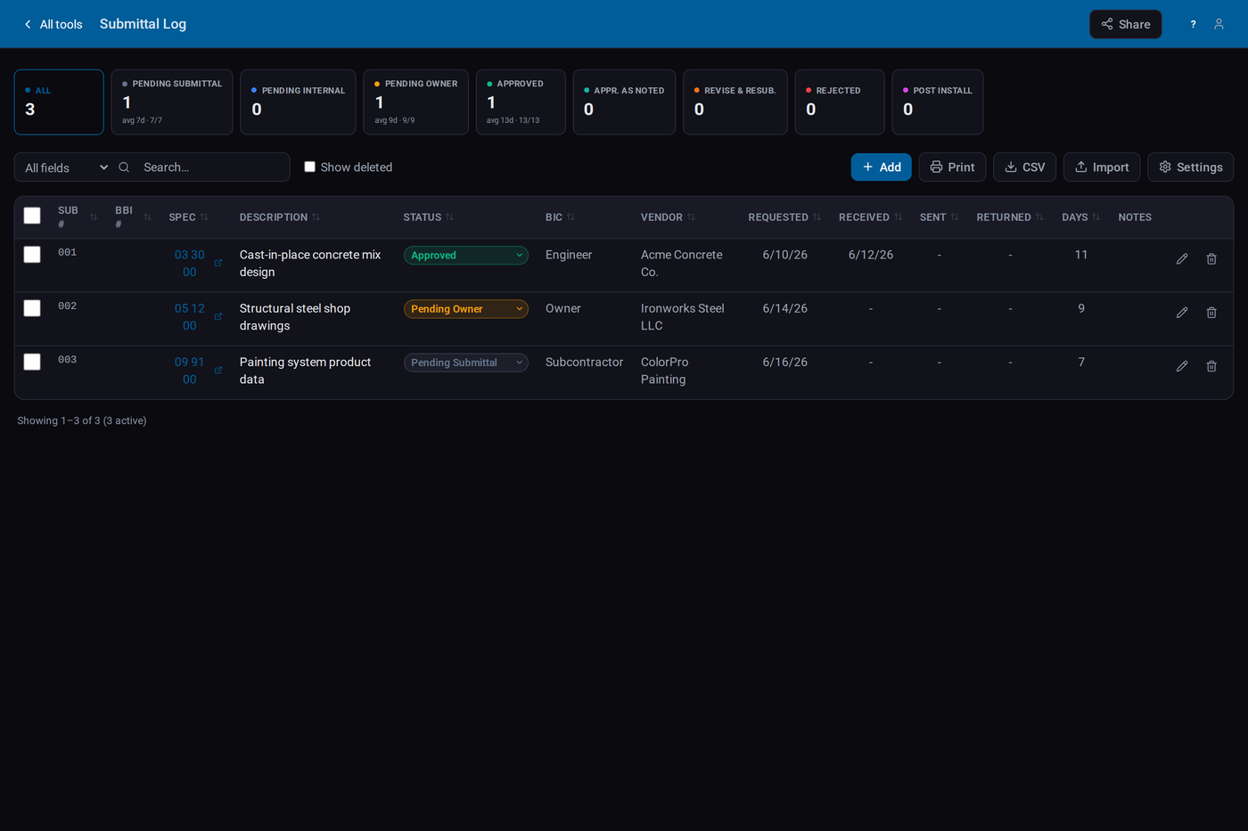Image resolution: width=1248 pixels, height=831 pixels.
Task: Sort by RETURNED column
Action: pos(1009,217)
